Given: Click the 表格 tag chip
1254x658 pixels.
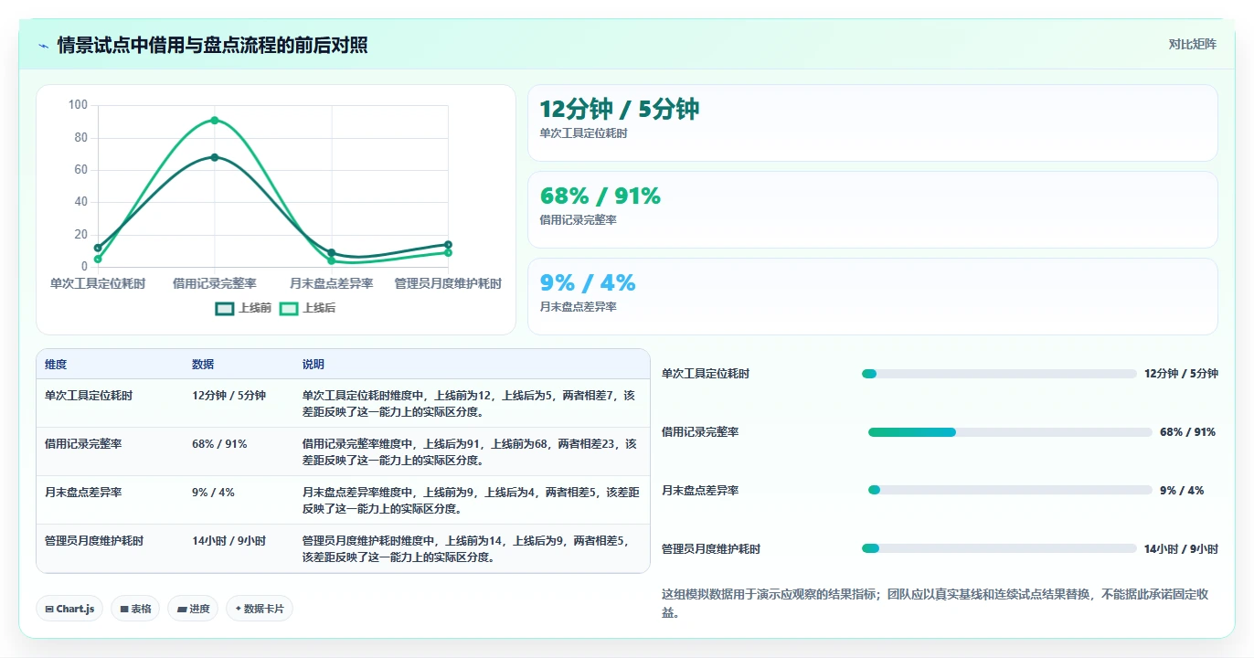Looking at the screenshot, I should tap(135, 609).
